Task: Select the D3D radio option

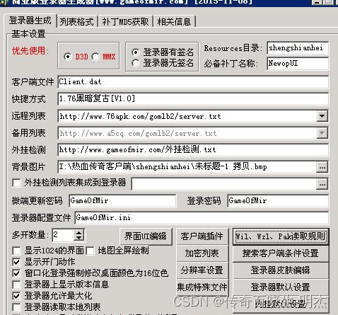Action: 68,57
